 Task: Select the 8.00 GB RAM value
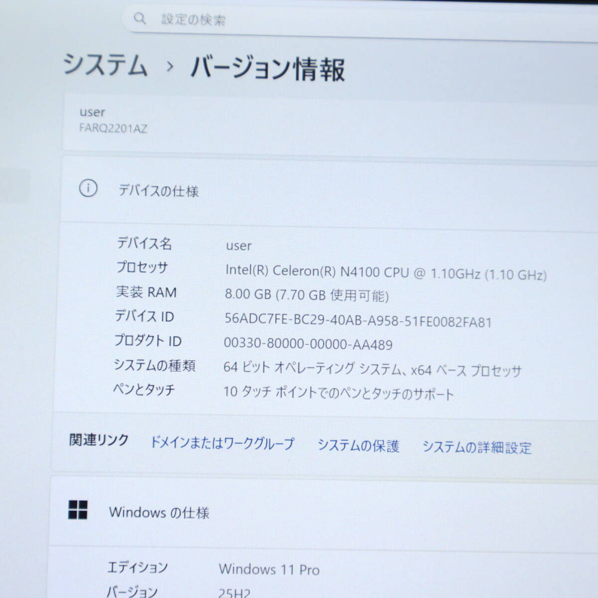(306, 295)
